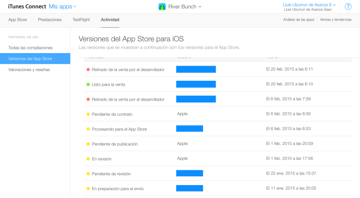Open the help question mark icon
The image size is (360, 198).
(348, 6)
